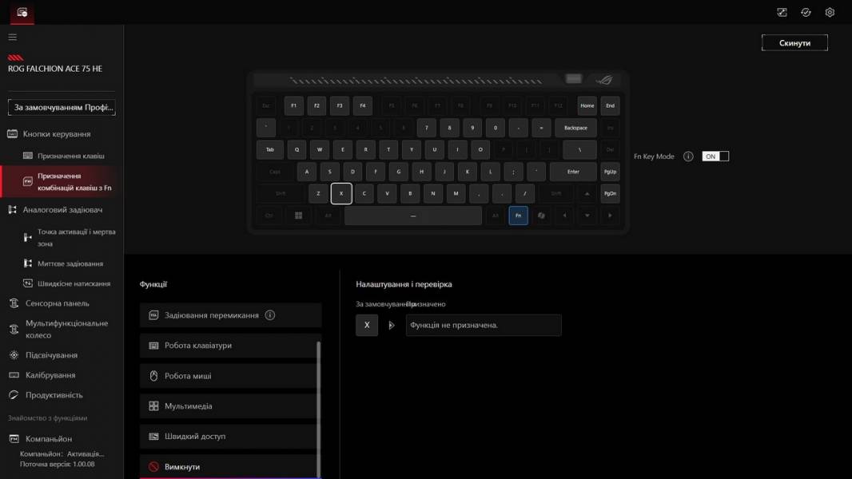852x479 pixels.
Task: Open the hamburger menu in the sidebar
Action: [x=12, y=37]
